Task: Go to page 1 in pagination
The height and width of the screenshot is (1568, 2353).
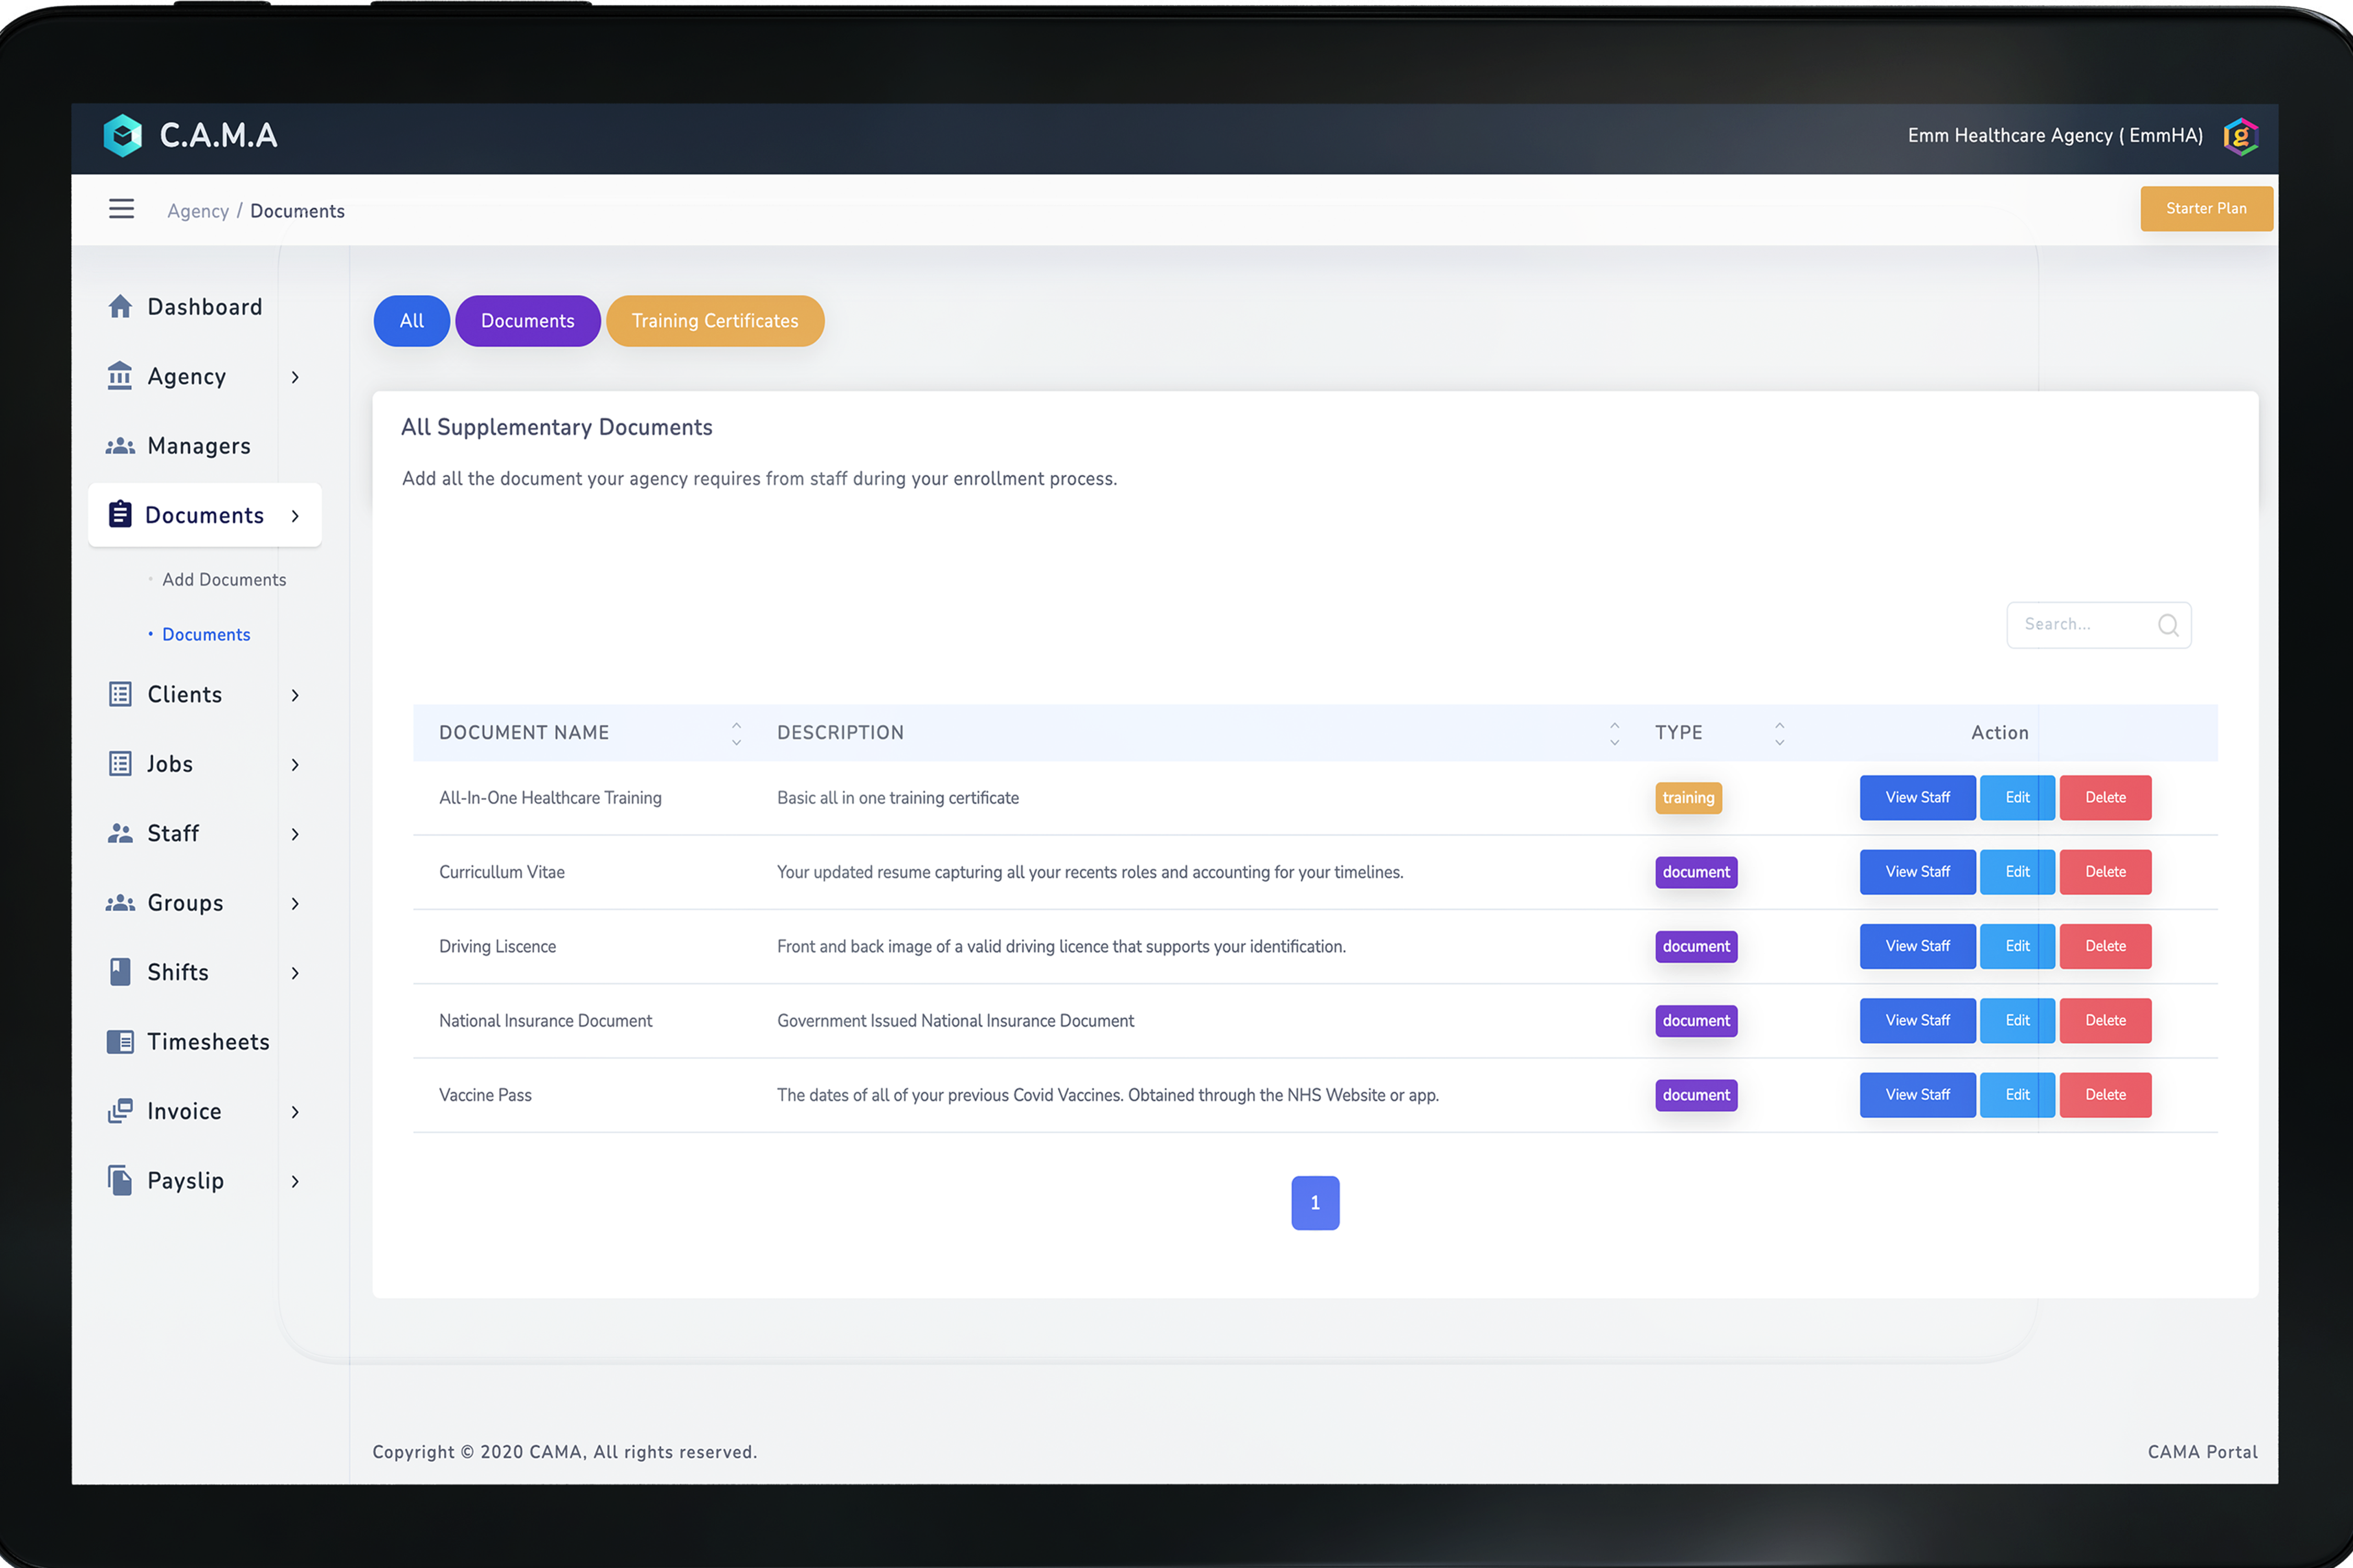Action: click(1315, 1203)
